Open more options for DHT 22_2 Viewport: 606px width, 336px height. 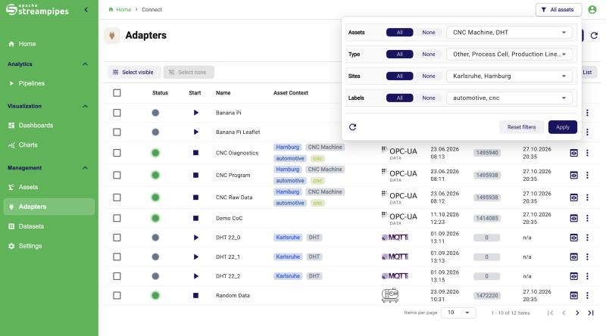pyautogui.click(x=587, y=276)
